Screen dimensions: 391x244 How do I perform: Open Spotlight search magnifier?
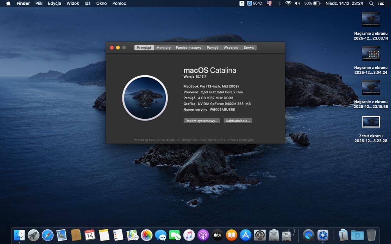click(x=371, y=3)
